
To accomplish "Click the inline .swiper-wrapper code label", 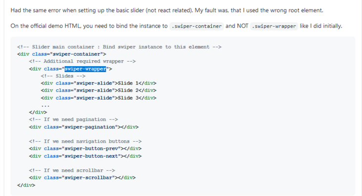I will 274,26.
